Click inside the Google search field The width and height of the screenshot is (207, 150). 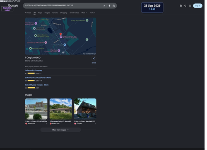coord(63,5)
